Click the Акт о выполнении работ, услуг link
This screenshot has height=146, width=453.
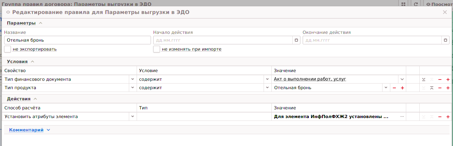tap(310, 79)
